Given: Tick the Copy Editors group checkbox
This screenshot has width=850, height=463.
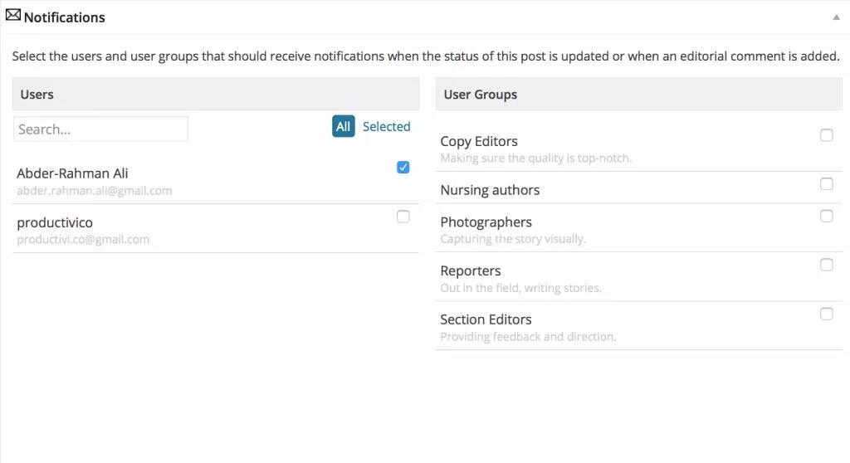Looking at the screenshot, I should (826, 135).
